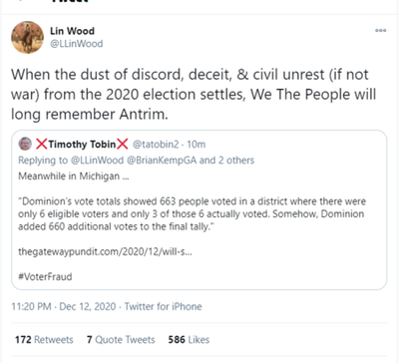Open the quoted tweet card body text
This screenshot has width=399, height=363.
point(192,213)
